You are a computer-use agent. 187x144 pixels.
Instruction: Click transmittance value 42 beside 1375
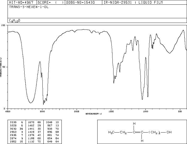(x=39, y=135)
